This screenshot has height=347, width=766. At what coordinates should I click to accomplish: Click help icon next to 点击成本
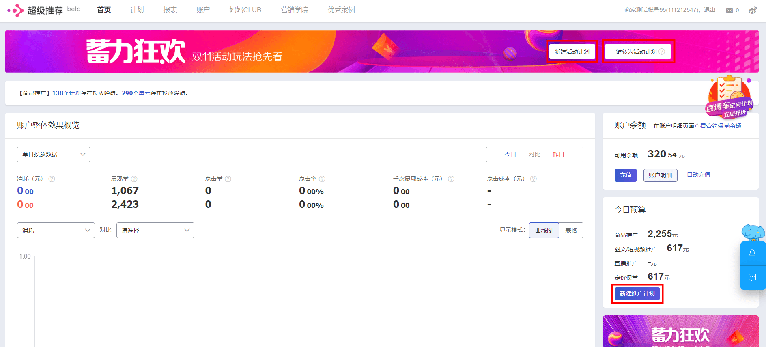point(534,179)
